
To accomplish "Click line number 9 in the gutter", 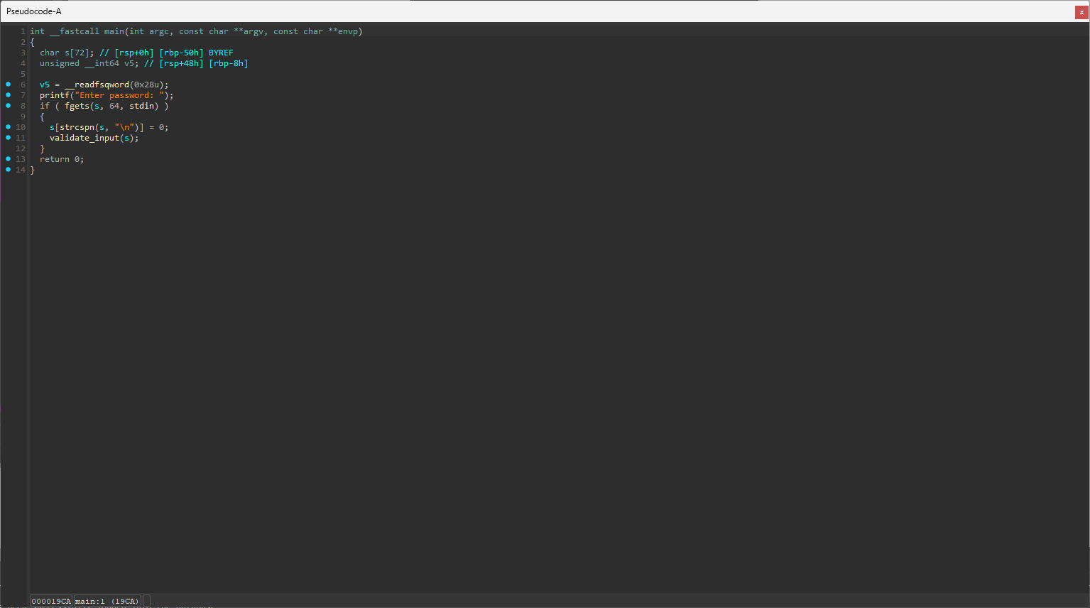I will pos(23,116).
